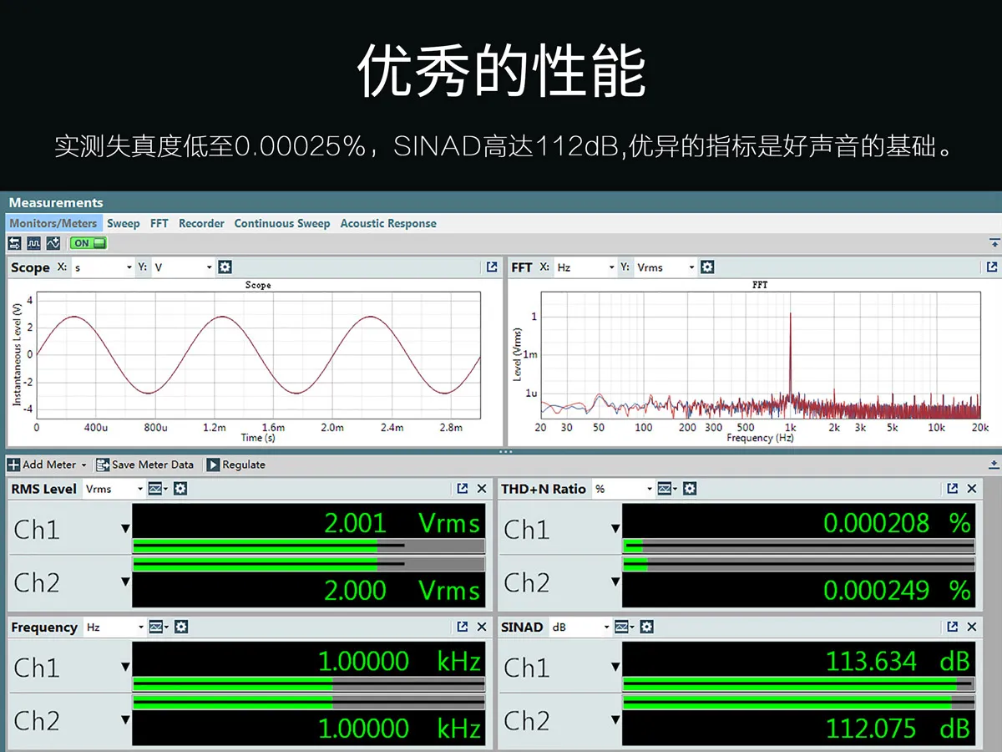Pop out the FFT graph panel

pyautogui.click(x=991, y=267)
